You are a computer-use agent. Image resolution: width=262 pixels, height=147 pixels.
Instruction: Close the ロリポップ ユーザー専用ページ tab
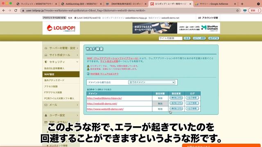tap(190, 4)
